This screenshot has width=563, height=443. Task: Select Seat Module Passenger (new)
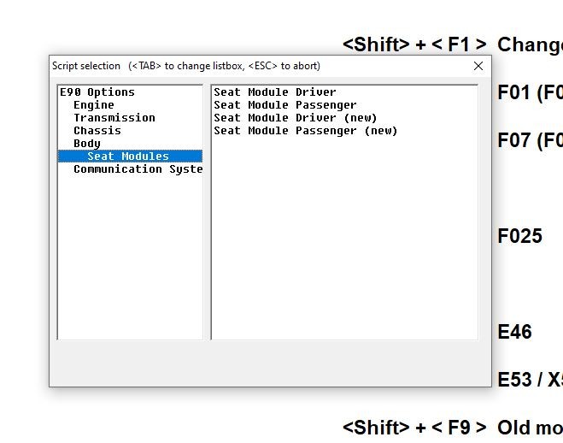tap(305, 131)
